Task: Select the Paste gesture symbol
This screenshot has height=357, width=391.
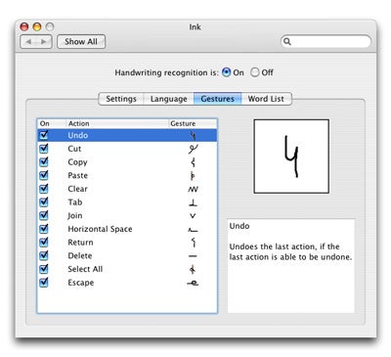Action: [193, 176]
